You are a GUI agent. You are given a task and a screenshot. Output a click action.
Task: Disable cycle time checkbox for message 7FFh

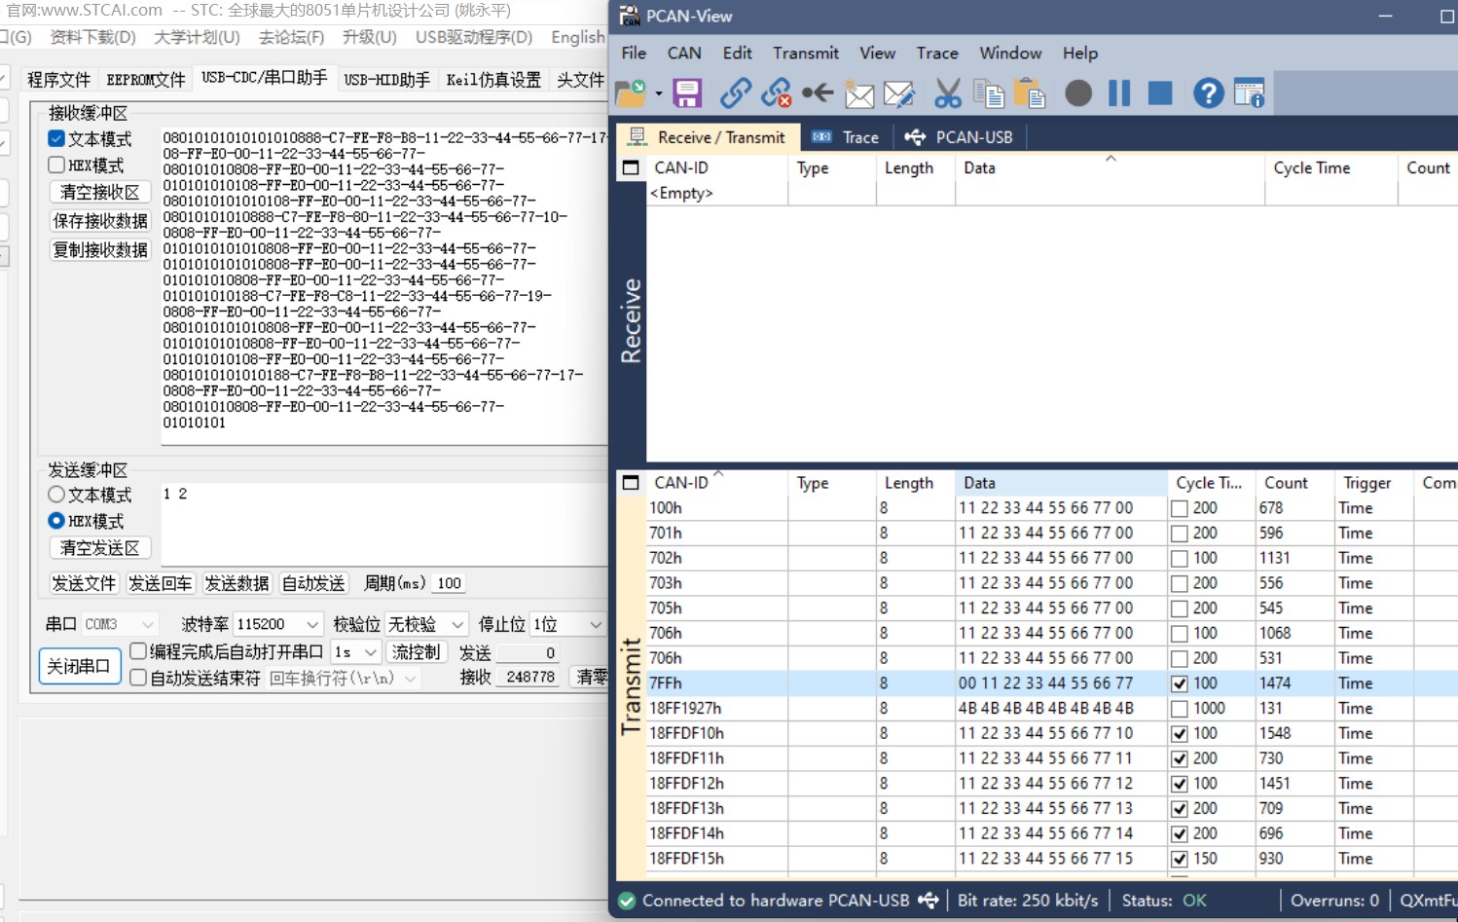pyautogui.click(x=1180, y=683)
